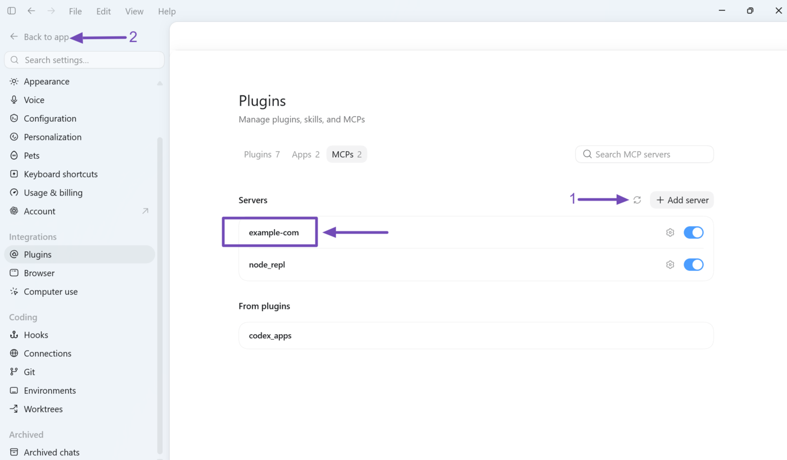Open Account external link arrow

[x=145, y=211]
